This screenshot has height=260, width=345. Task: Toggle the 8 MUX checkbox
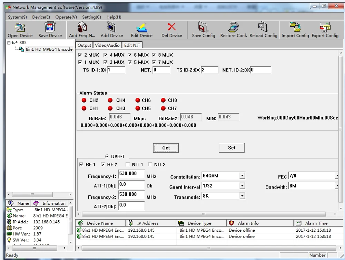pyautogui.click(x=154, y=55)
